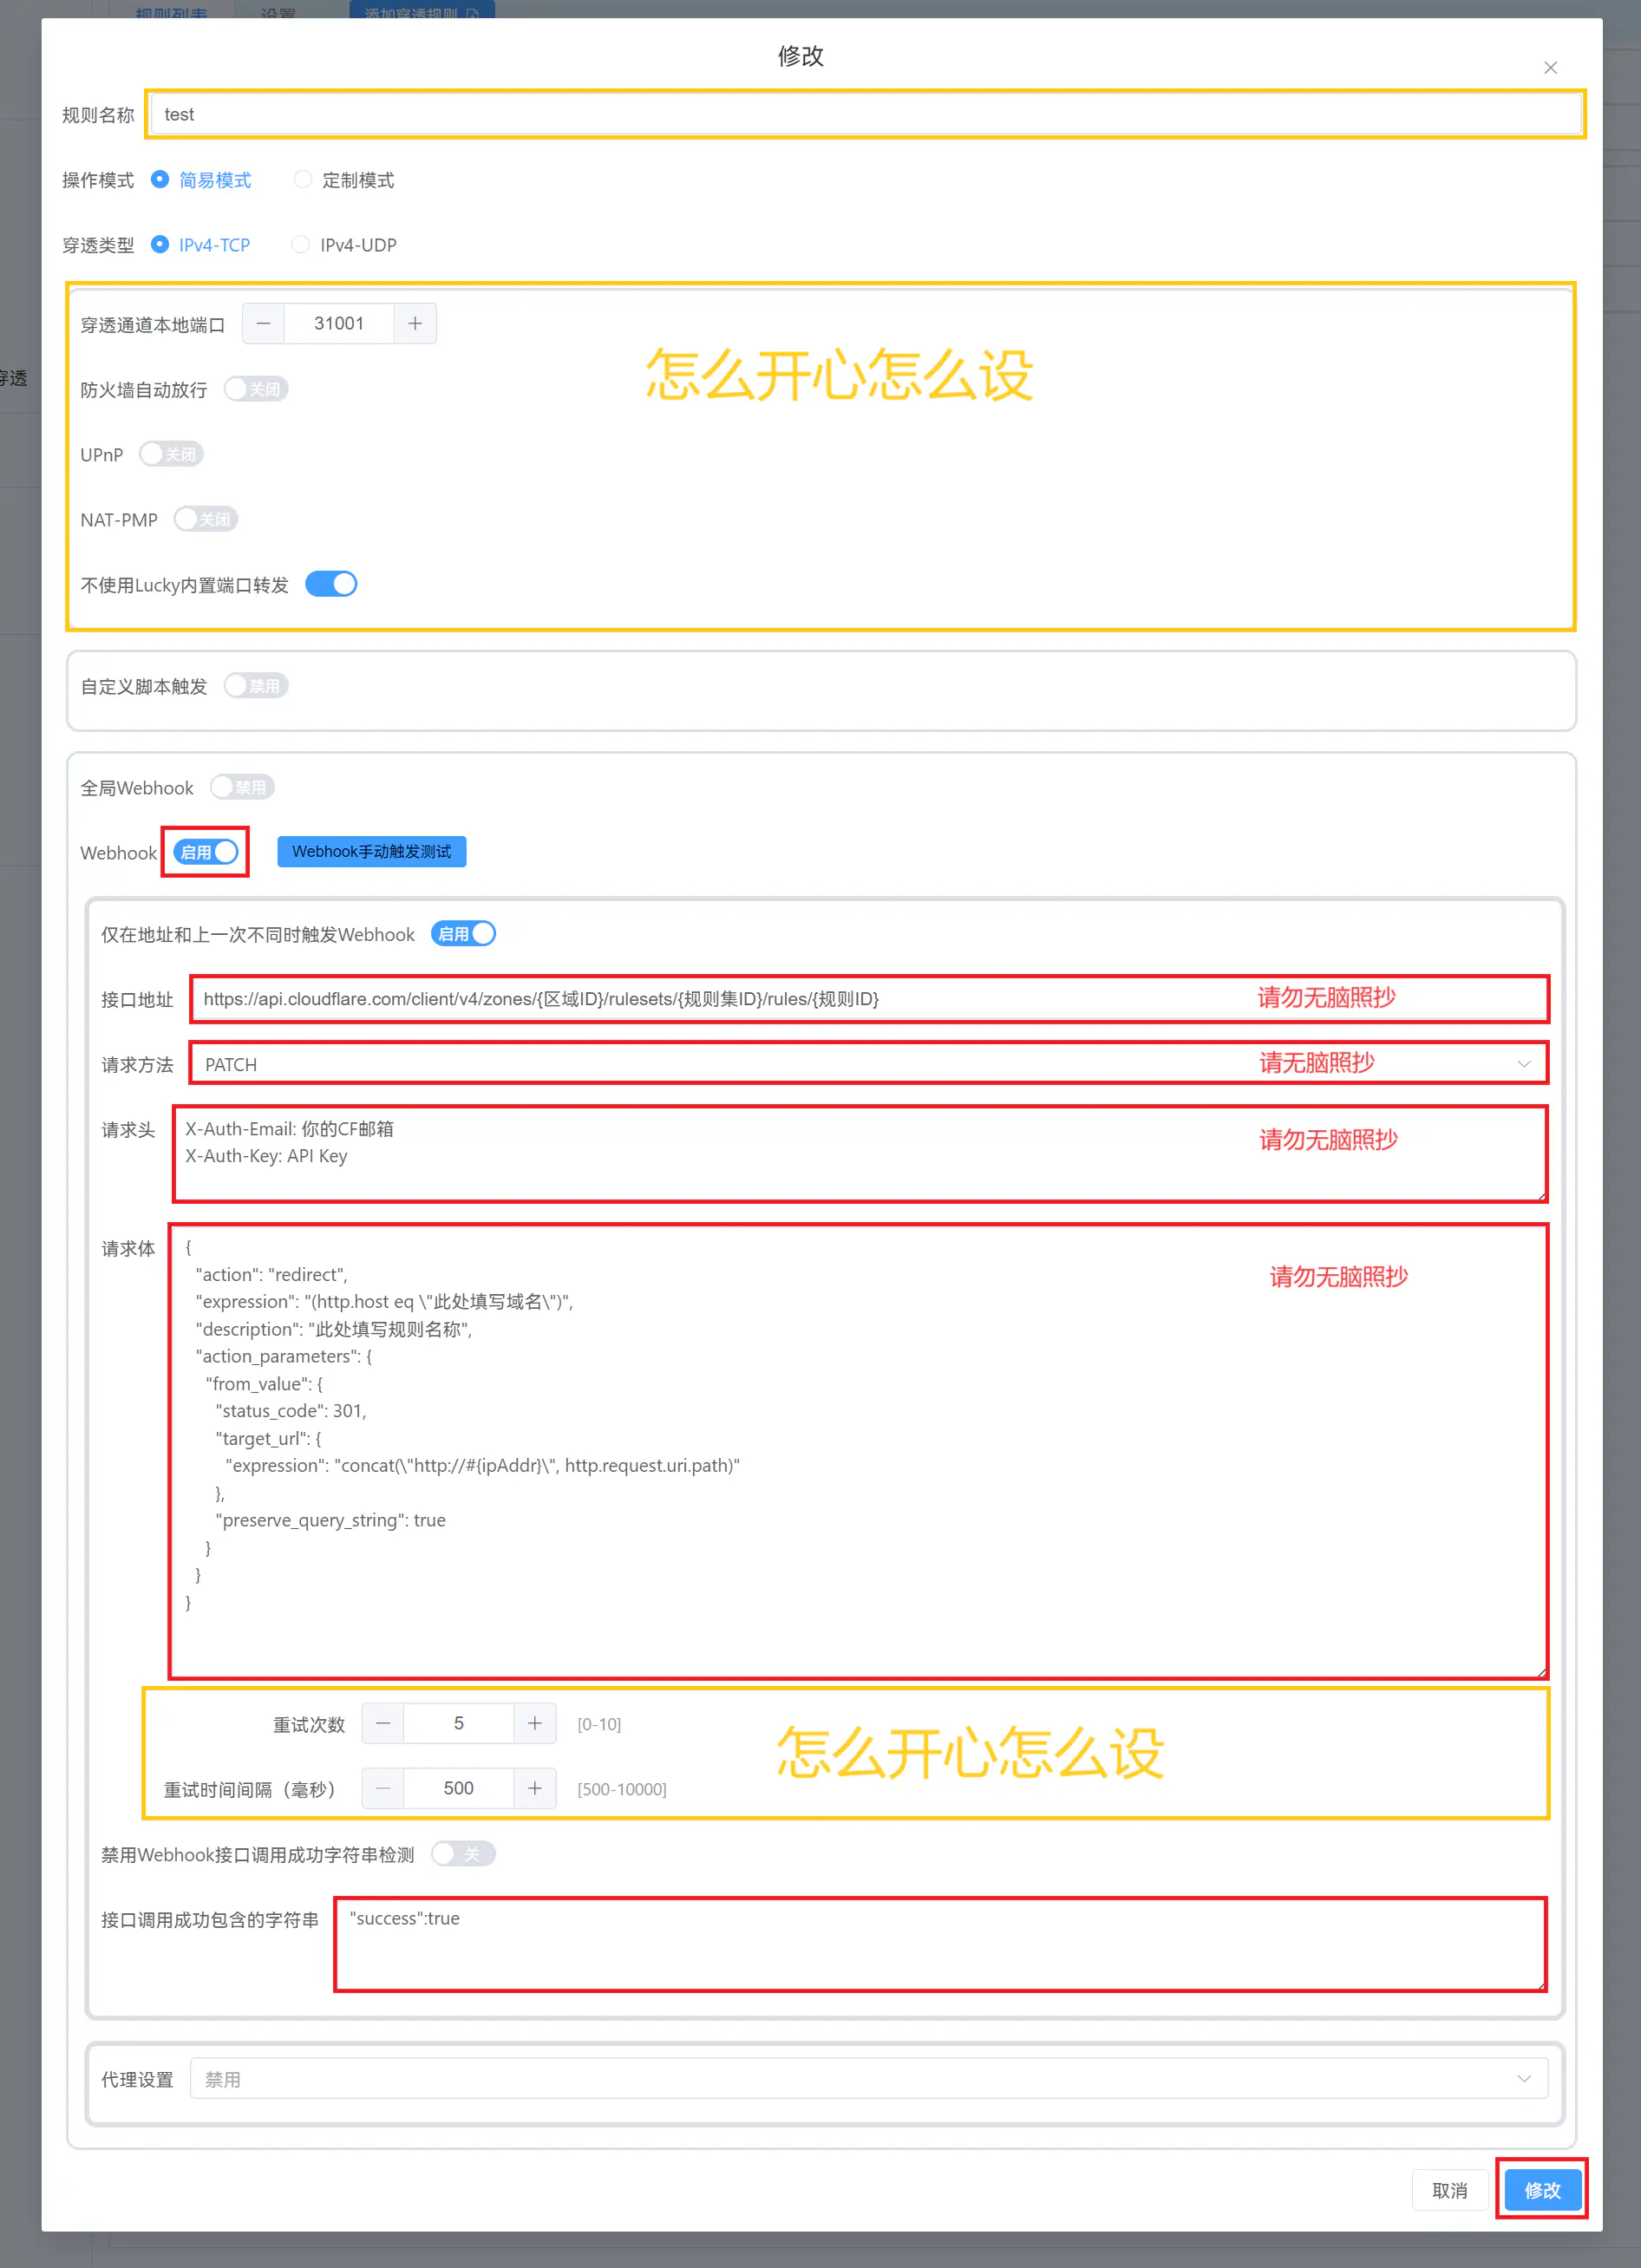The image size is (1641, 2268).
Task: Click plus on 重试次数 stepper
Action: click(535, 1723)
